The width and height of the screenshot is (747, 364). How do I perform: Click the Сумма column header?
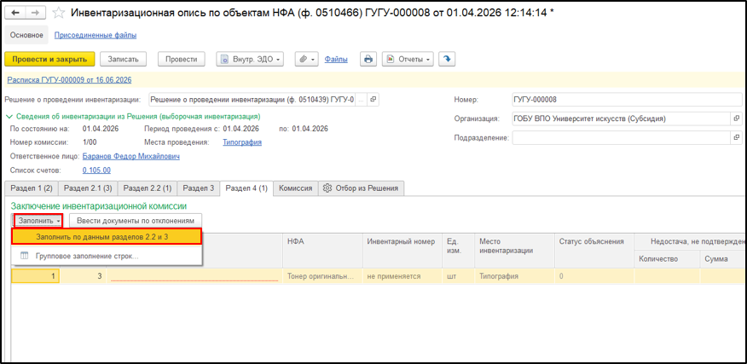coord(723,258)
